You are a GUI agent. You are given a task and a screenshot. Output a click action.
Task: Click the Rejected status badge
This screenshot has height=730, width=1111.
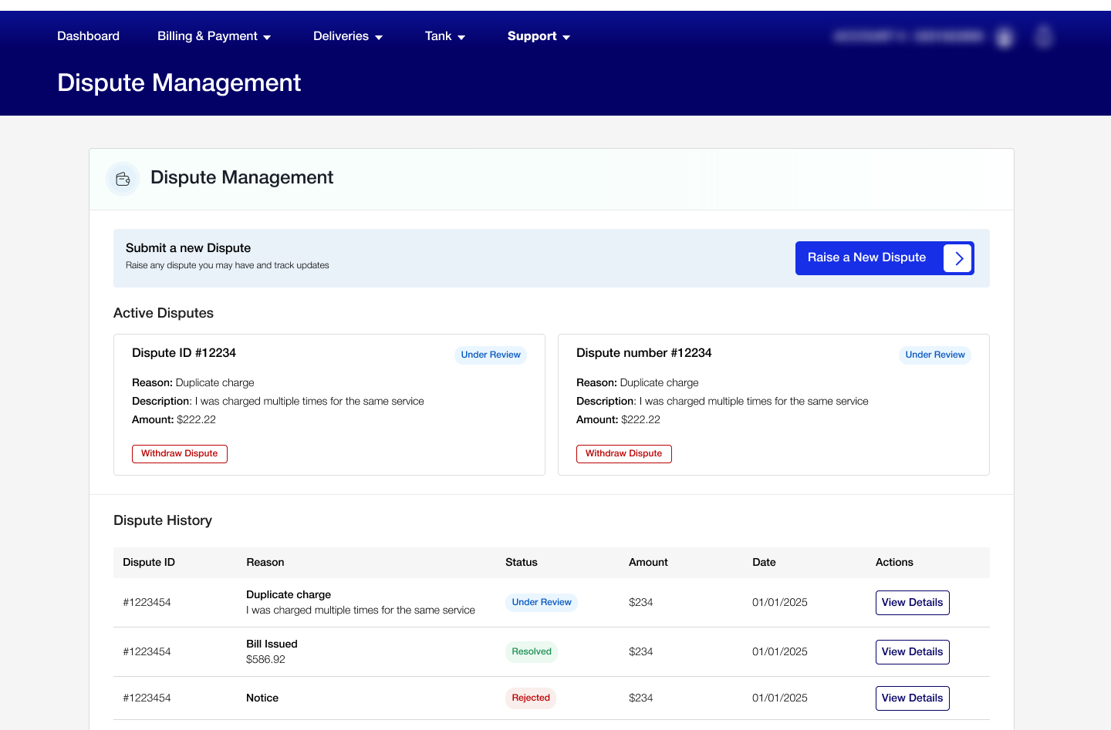(531, 698)
